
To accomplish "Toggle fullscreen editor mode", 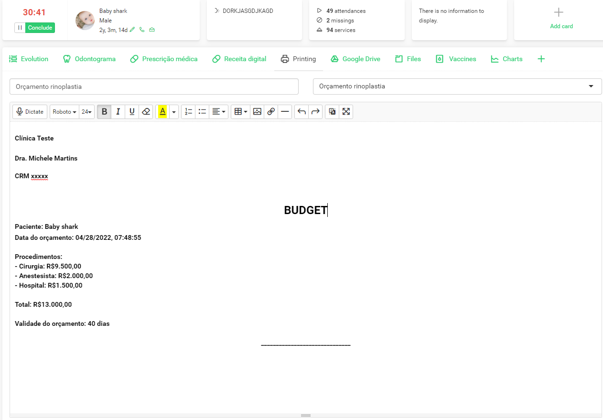I will coord(346,112).
